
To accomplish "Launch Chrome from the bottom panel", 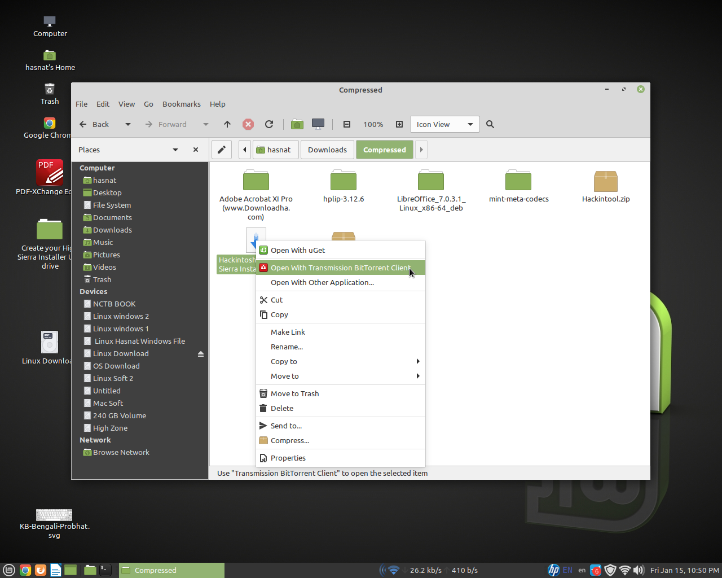I will (25, 570).
